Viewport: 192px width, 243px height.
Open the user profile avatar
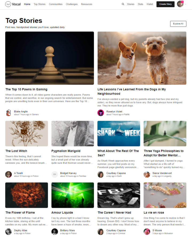click(180, 4)
